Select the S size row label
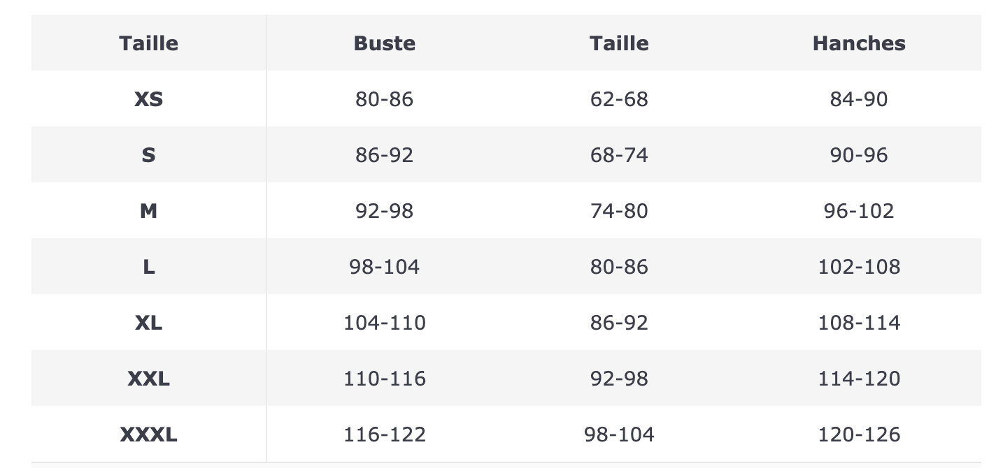 click(148, 155)
